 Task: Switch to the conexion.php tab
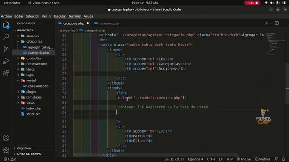(x=109, y=23)
